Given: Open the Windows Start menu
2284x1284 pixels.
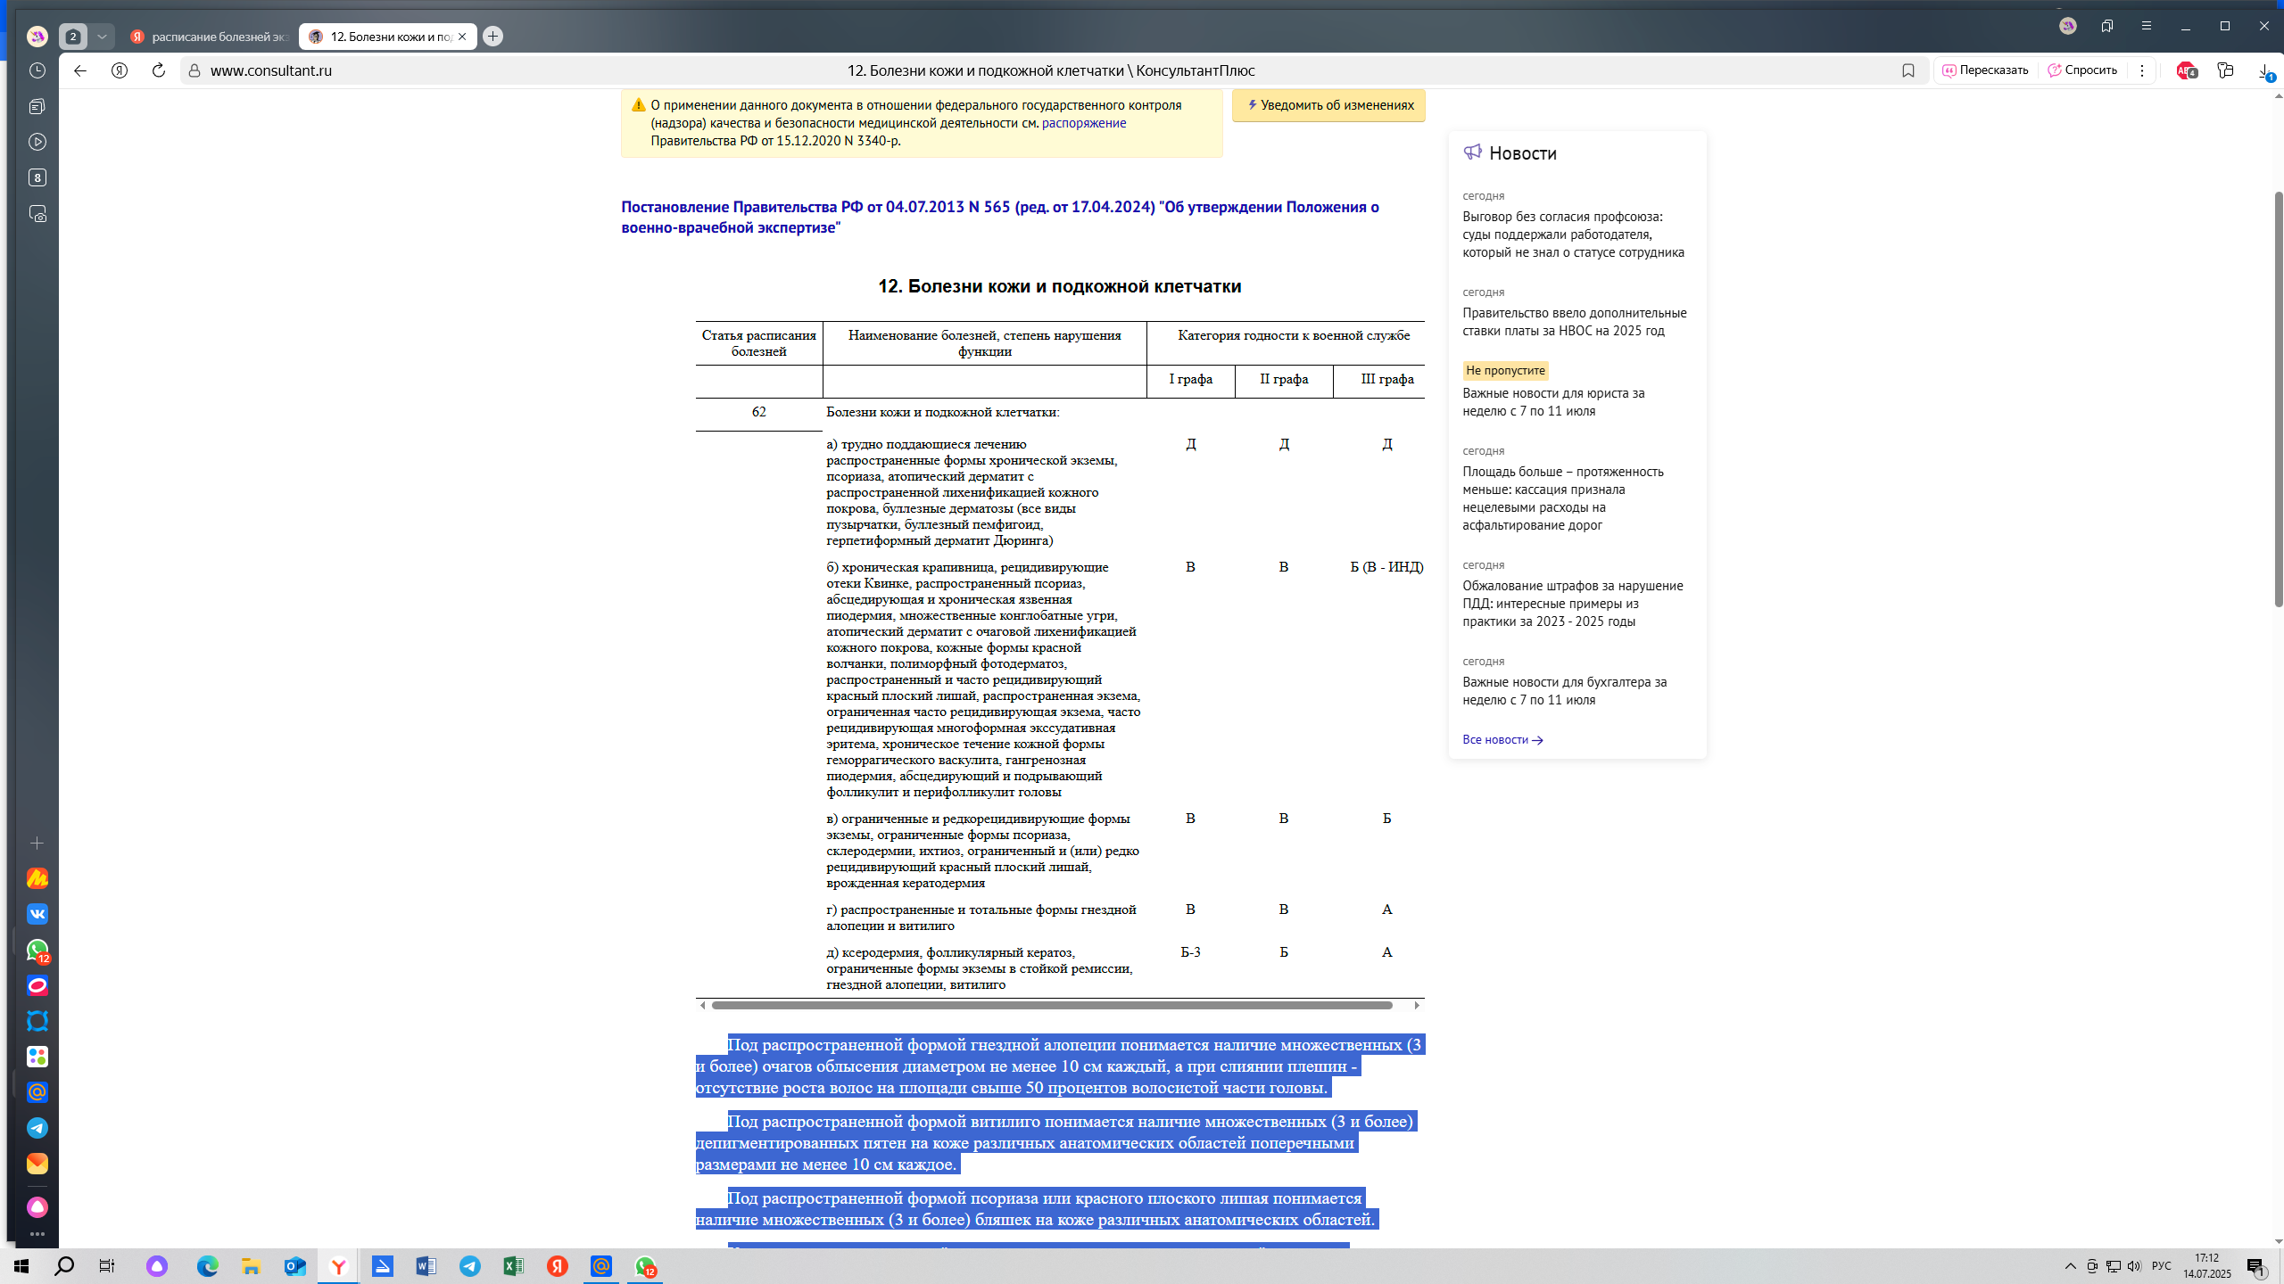Looking at the screenshot, I should pyautogui.click(x=21, y=1266).
